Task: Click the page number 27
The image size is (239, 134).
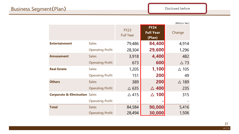Action: [226, 124]
